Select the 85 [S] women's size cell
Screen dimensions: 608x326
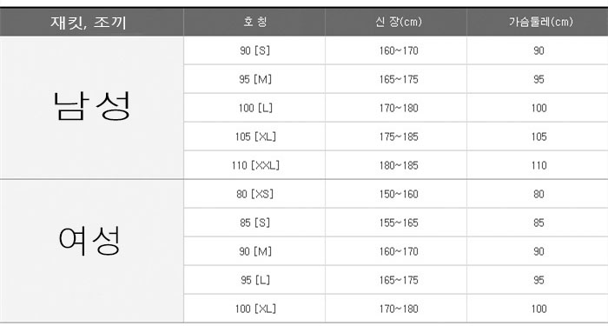tap(254, 223)
